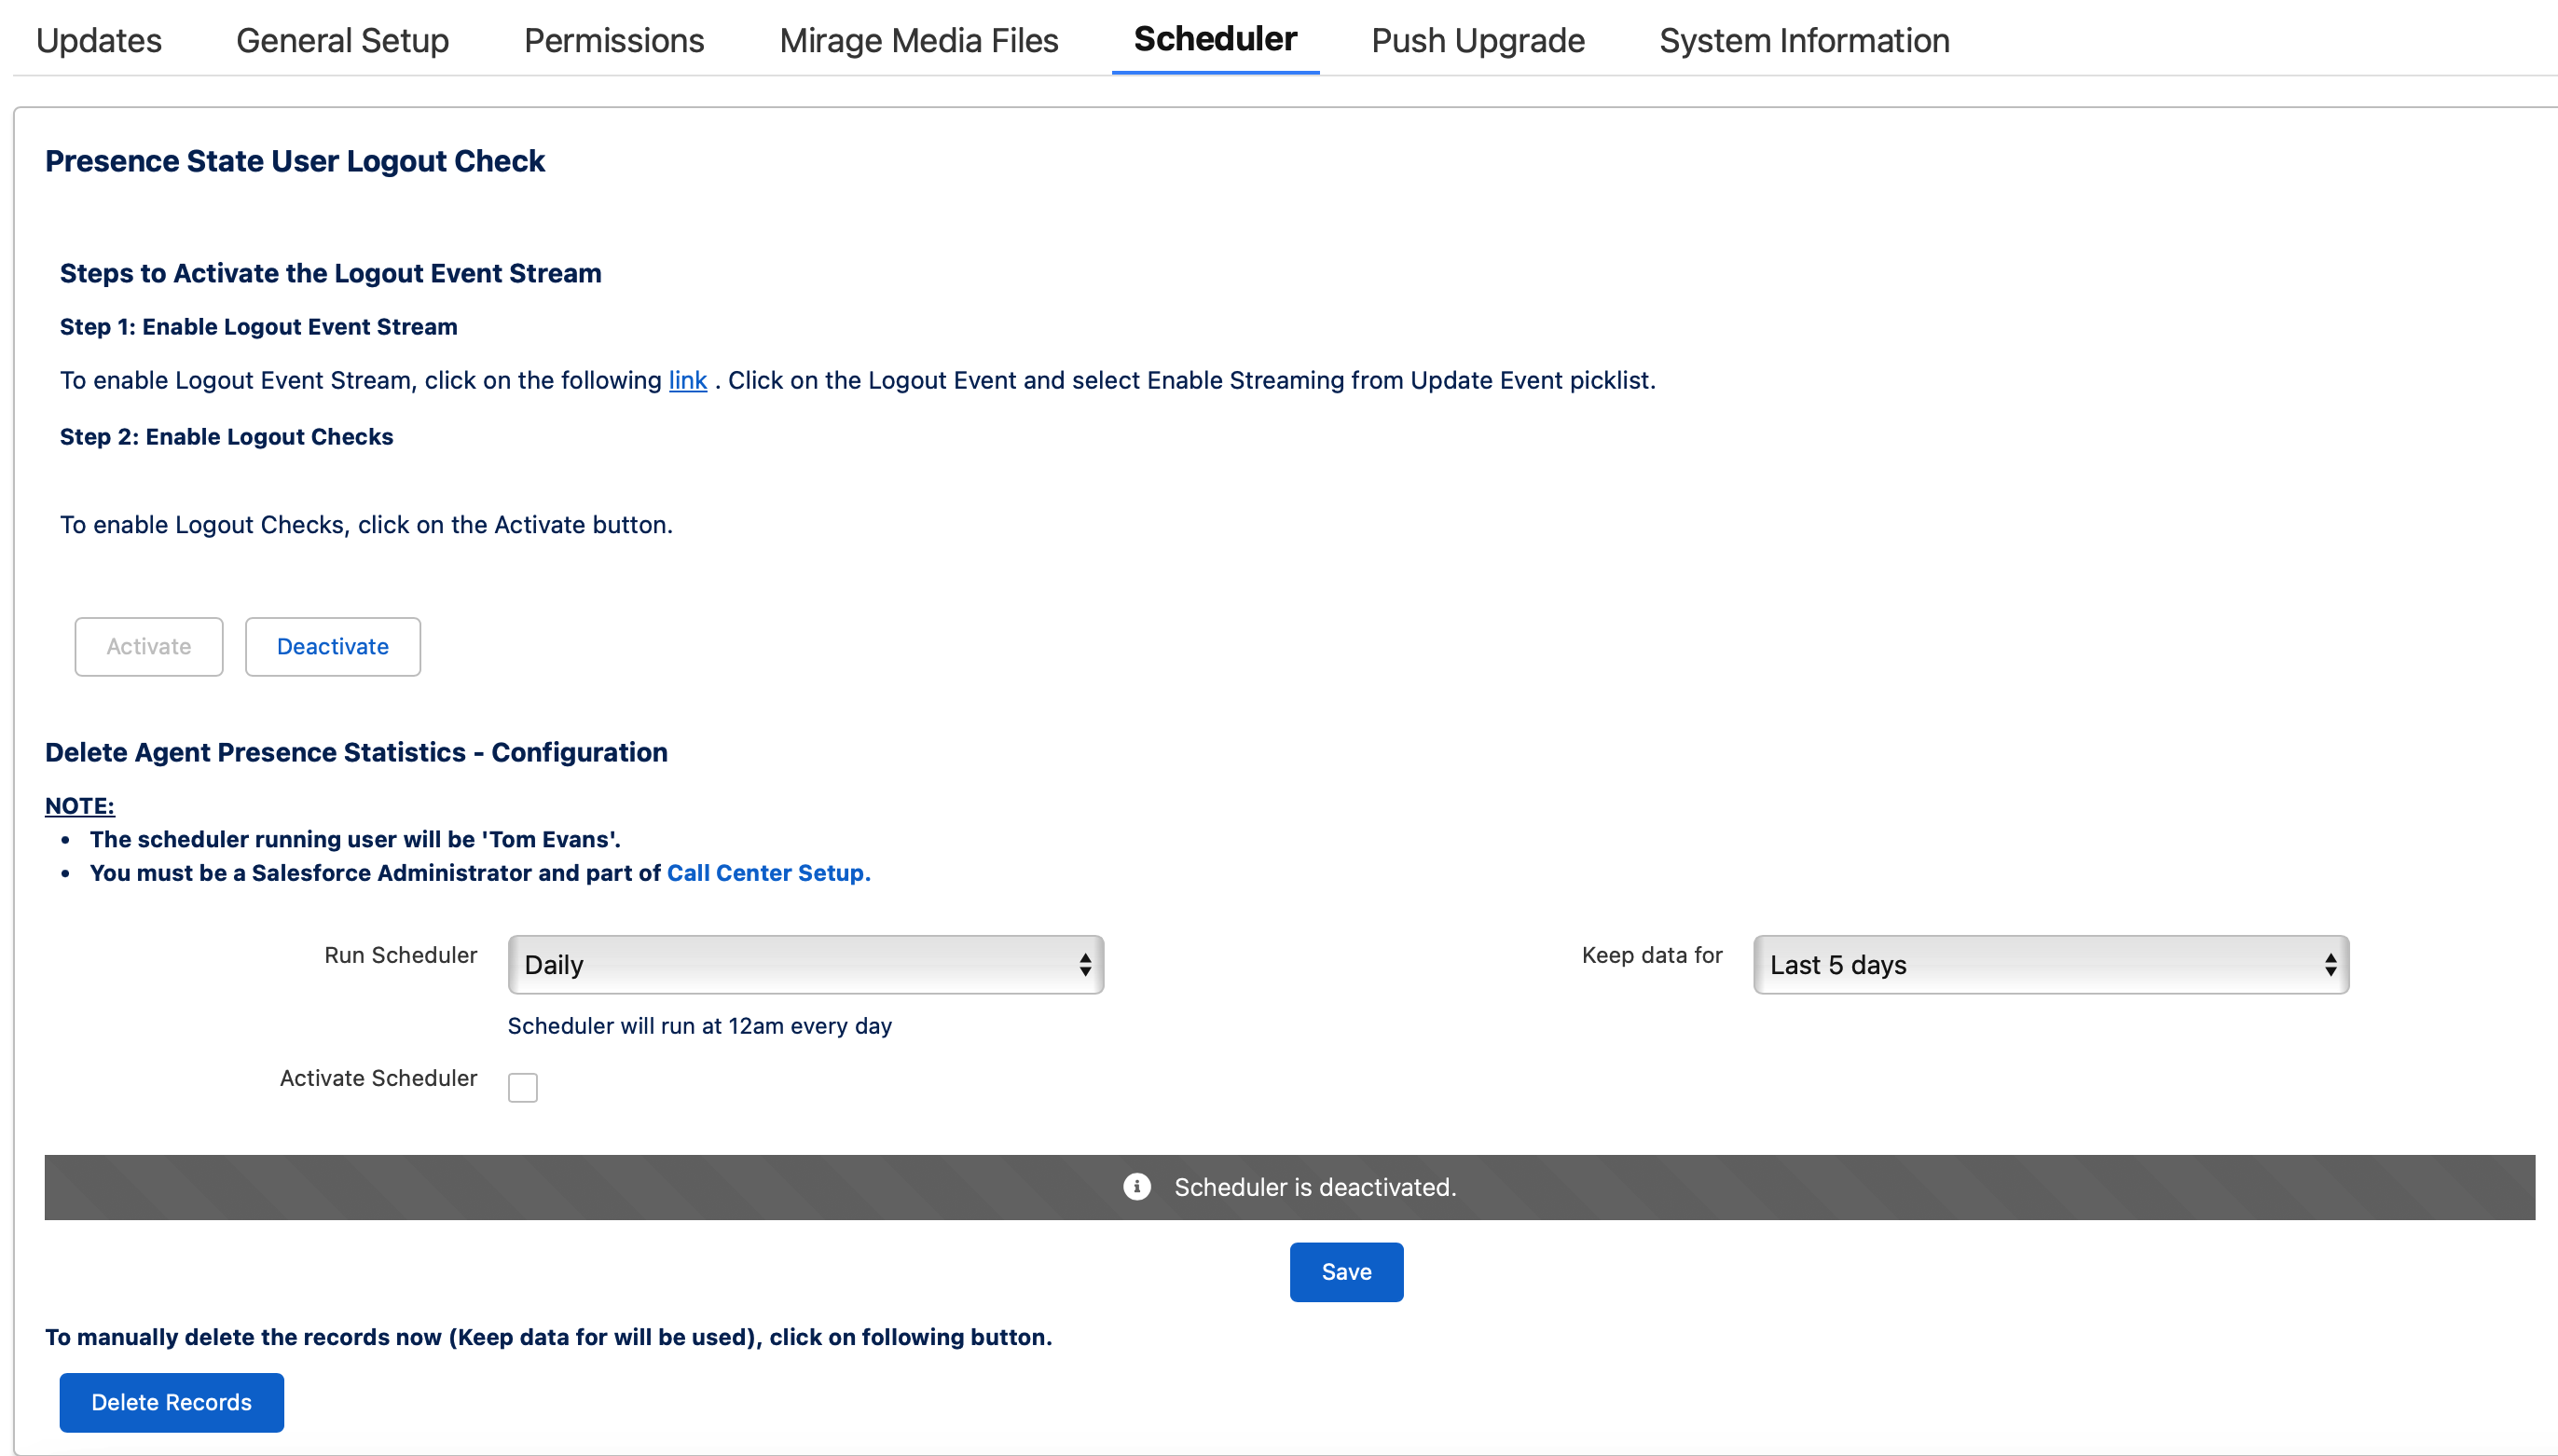Click the Delete Records button
Screen dimensions: 2558x1456
(x=171, y=1401)
